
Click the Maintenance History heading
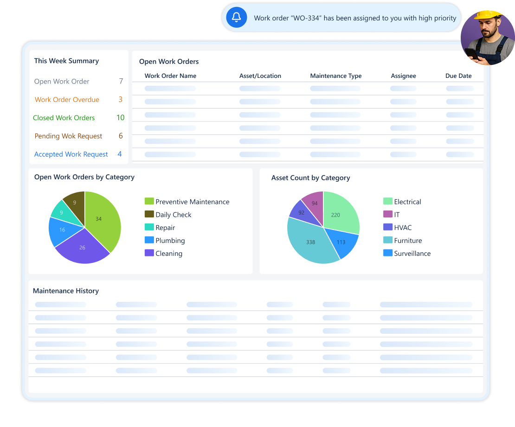point(66,291)
